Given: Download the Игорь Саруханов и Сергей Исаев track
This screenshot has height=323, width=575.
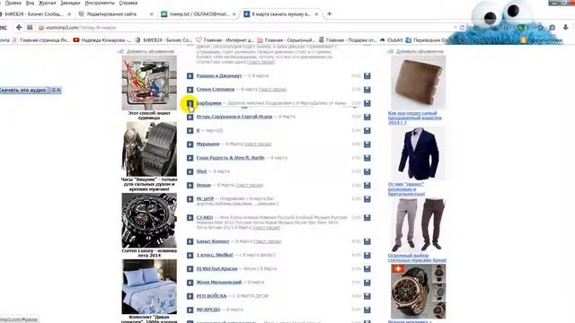Looking at the screenshot, I should [x=367, y=117].
